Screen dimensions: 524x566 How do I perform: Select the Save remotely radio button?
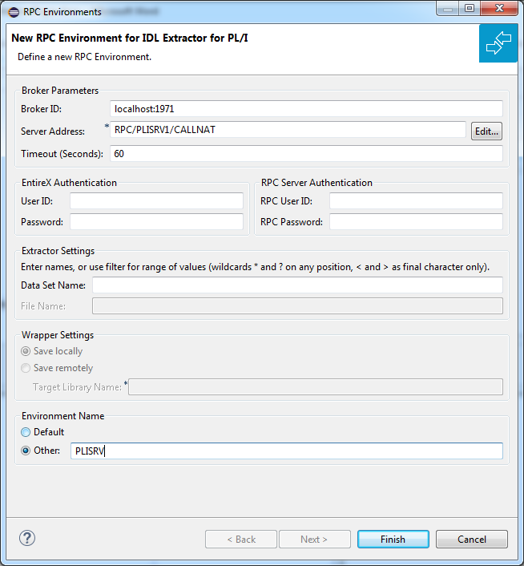tap(26, 368)
